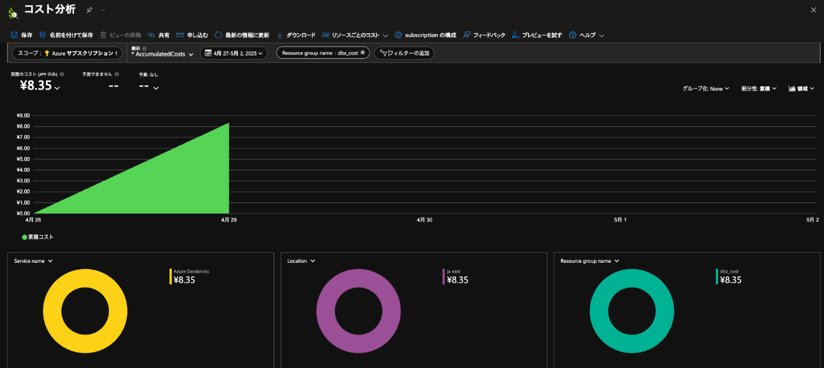Click the teal dbx_cost legend swatch
The image size is (824, 368).
click(717, 276)
